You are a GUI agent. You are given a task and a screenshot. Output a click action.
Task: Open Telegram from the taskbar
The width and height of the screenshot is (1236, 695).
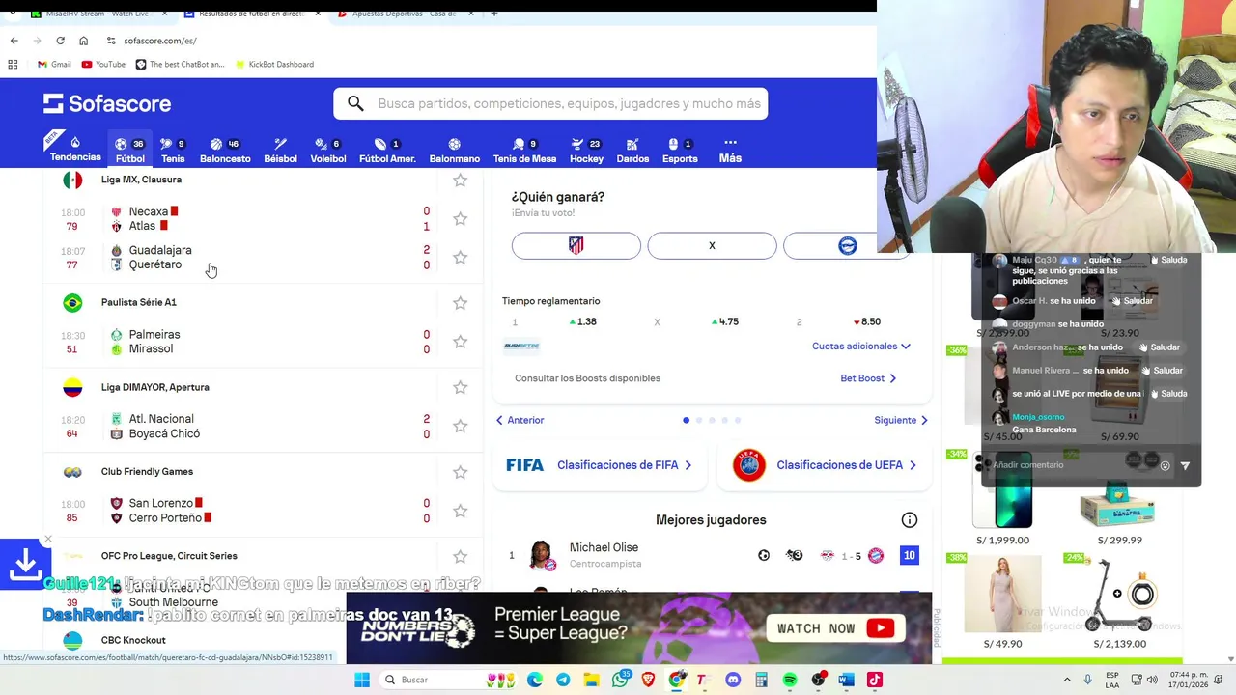point(563,680)
